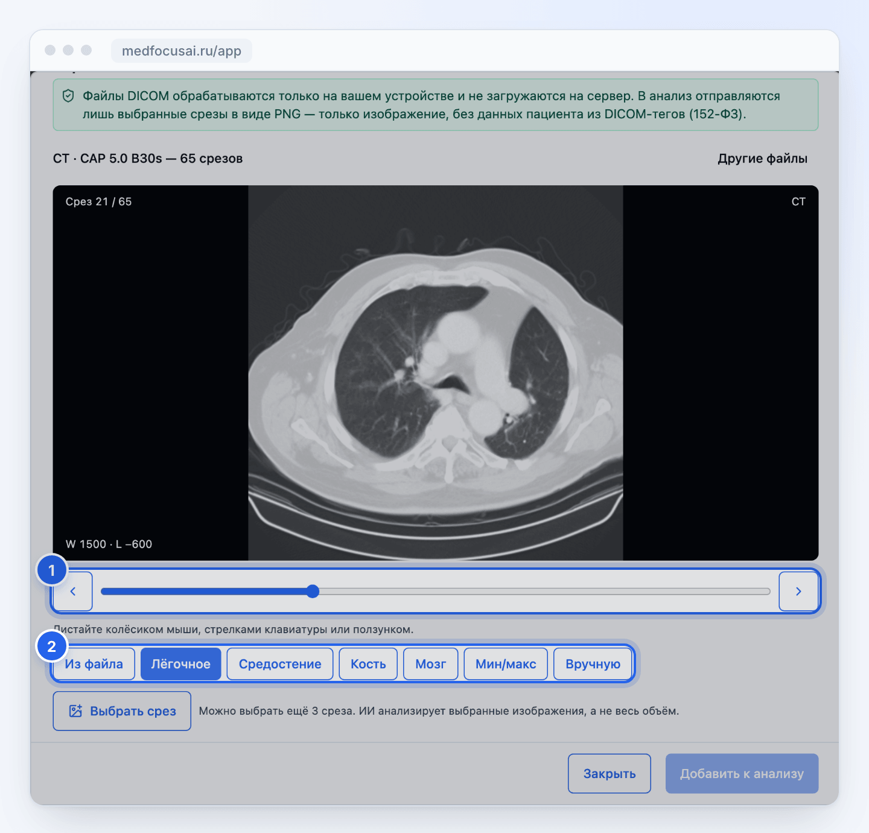Click the hint text 'Листайте колёсиком мыши…'
The image size is (869, 833).
pos(234,630)
